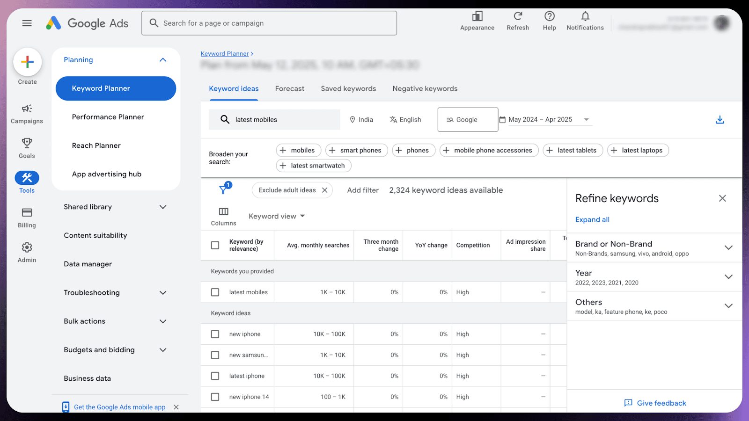Click the Keyword Planner breadcrumb link
Image resolution: width=749 pixels, height=421 pixels.
225,54
